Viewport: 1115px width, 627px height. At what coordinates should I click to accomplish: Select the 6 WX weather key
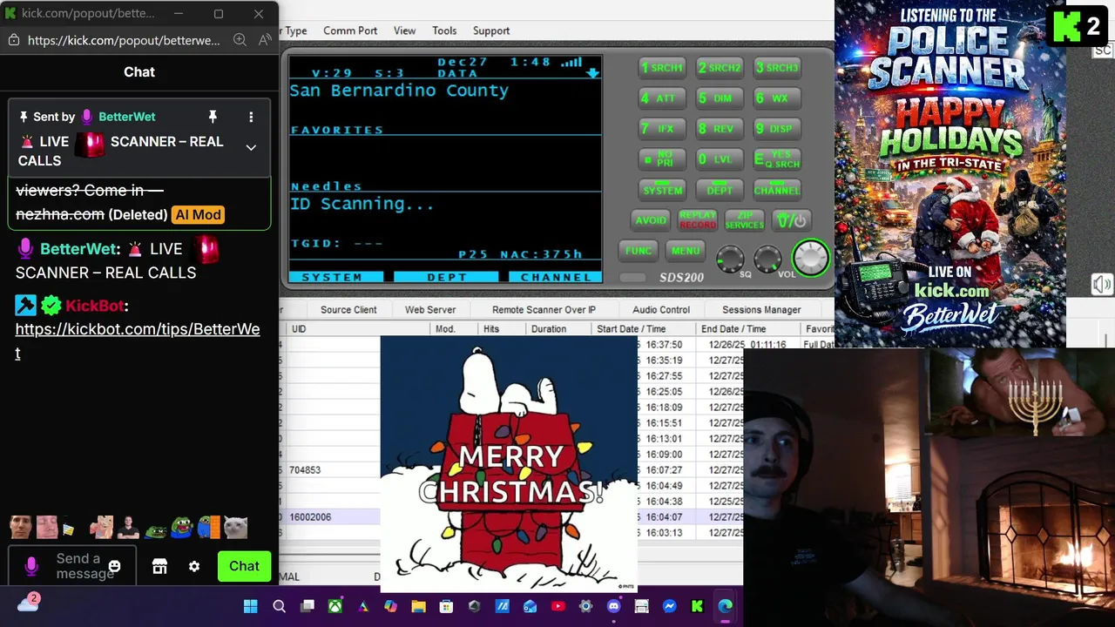pyautogui.click(x=777, y=98)
